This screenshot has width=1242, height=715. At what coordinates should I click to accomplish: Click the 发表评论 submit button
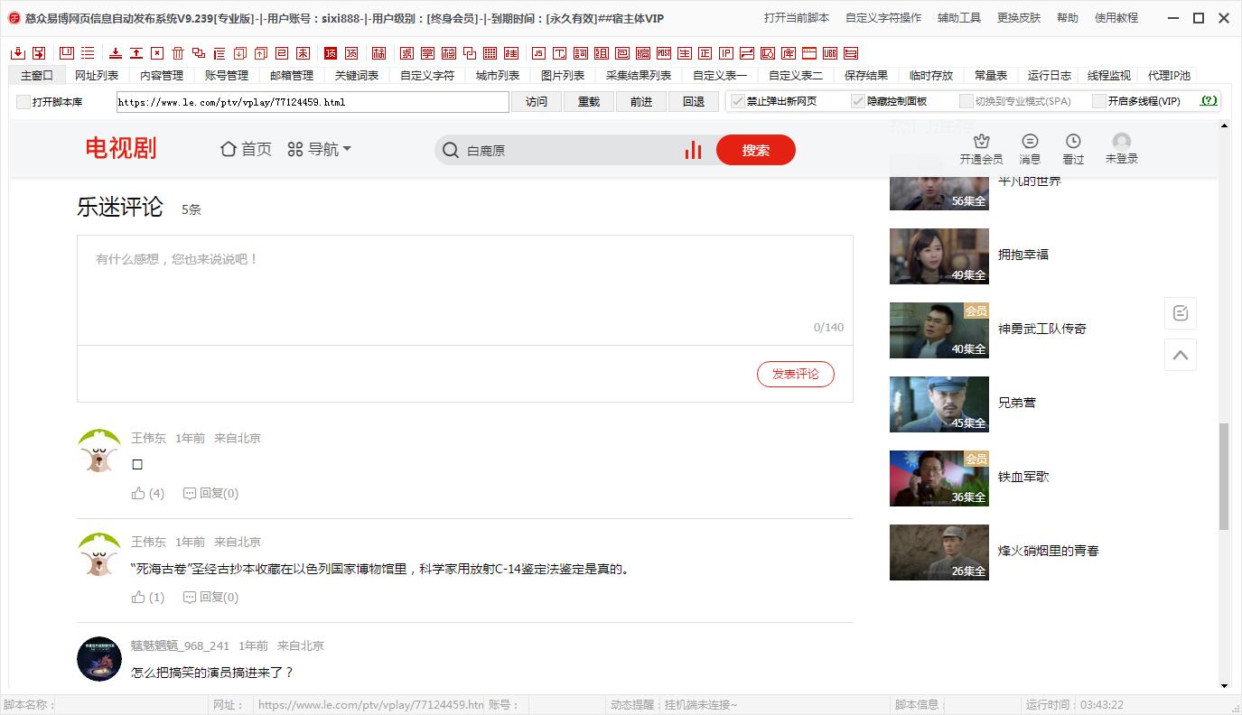tap(796, 374)
